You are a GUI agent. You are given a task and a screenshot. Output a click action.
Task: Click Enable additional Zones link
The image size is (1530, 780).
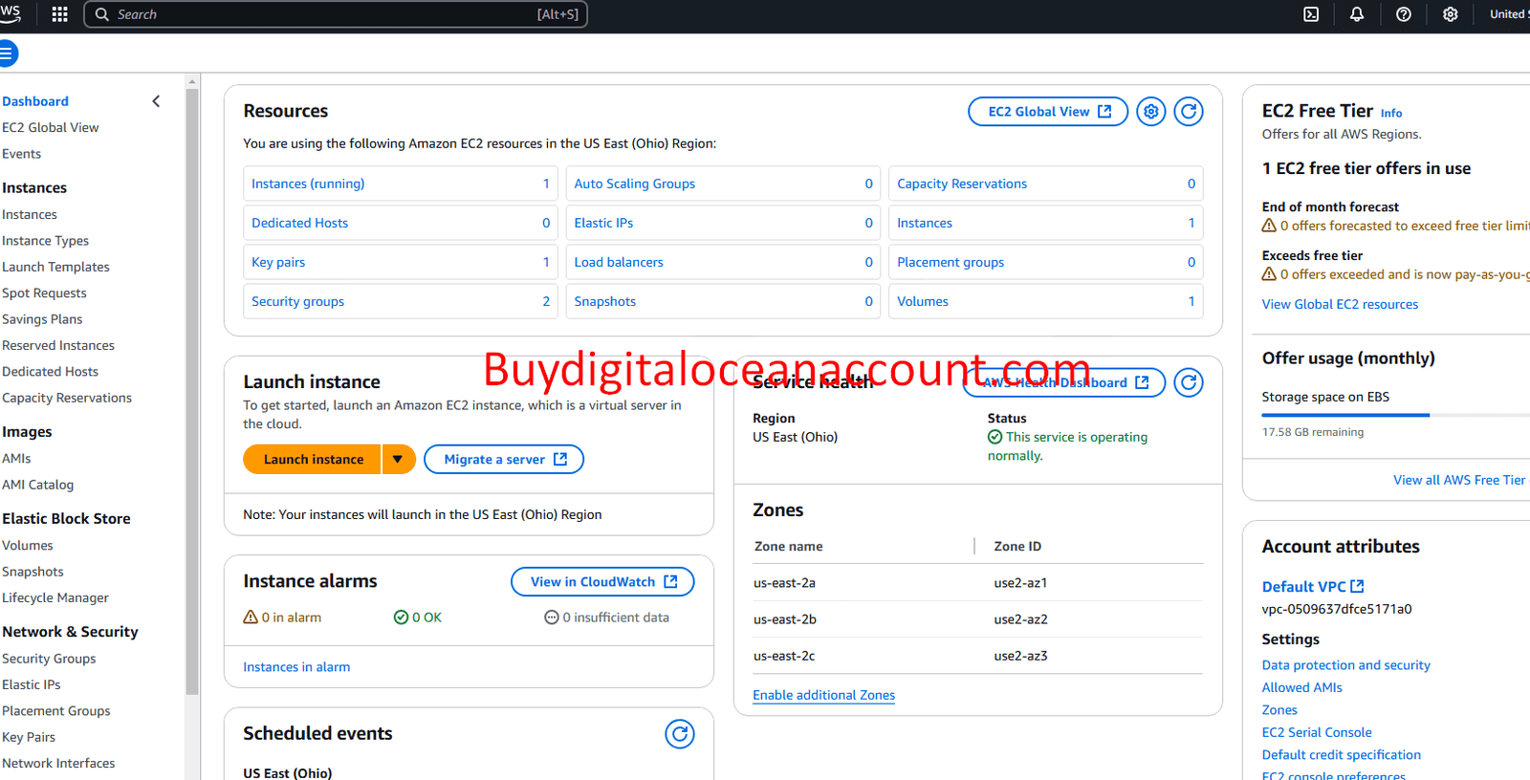[824, 695]
